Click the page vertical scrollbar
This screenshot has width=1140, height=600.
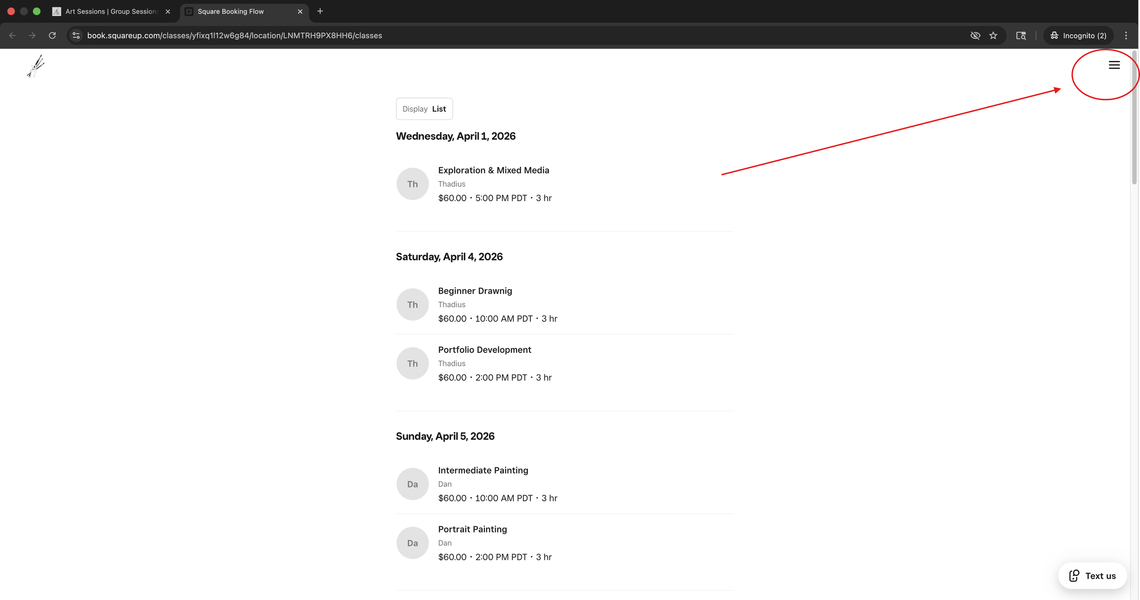click(x=1134, y=119)
